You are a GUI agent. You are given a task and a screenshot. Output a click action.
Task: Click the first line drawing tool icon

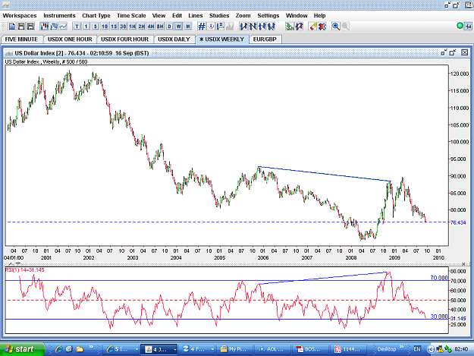click(x=243, y=27)
